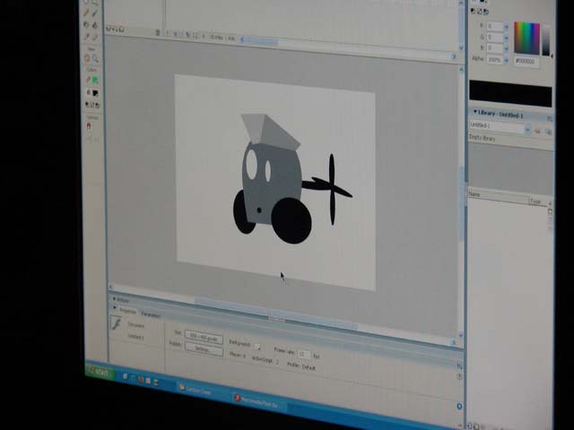Select the Eyedropper tool
574x430 pixels.
(x=87, y=37)
